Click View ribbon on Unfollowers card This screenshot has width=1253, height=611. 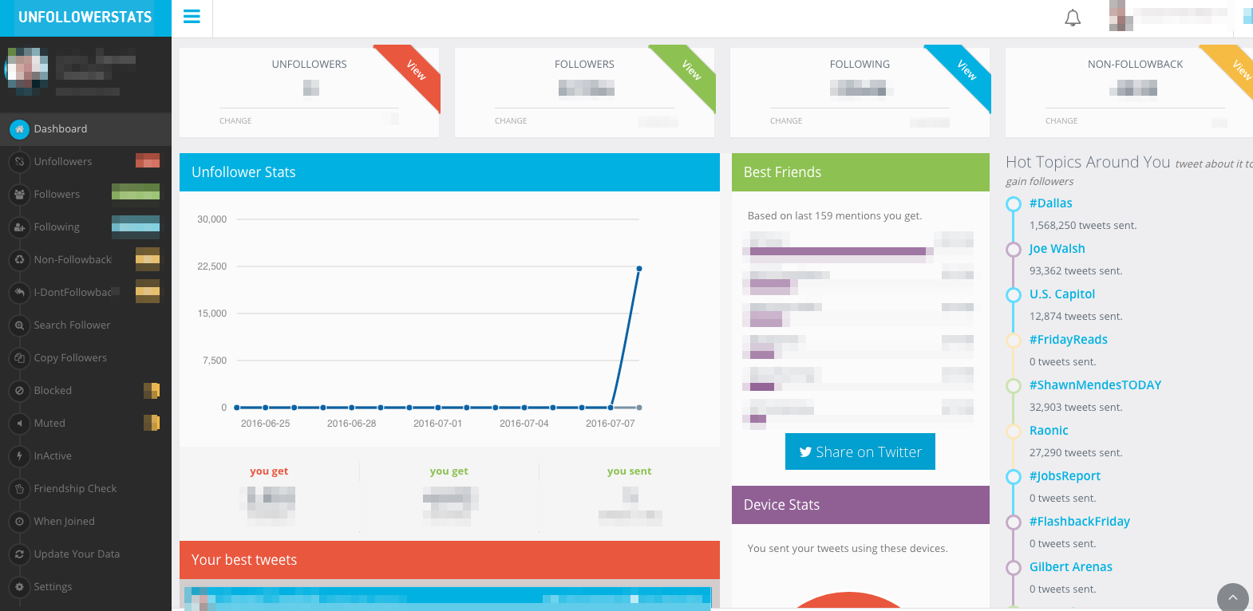(x=416, y=70)
